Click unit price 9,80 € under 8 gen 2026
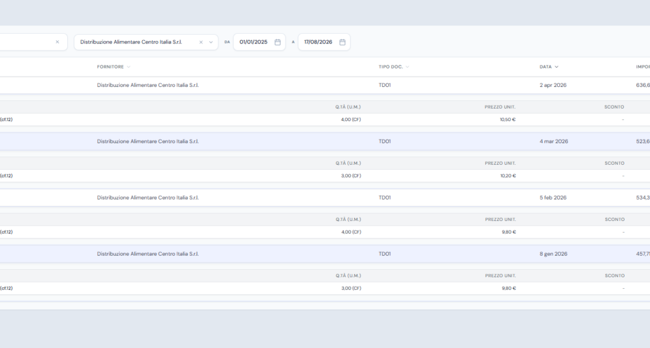Image resolution: width=650 pixels, height=348 pixels. pyautogui.click(x=509, y=288)
